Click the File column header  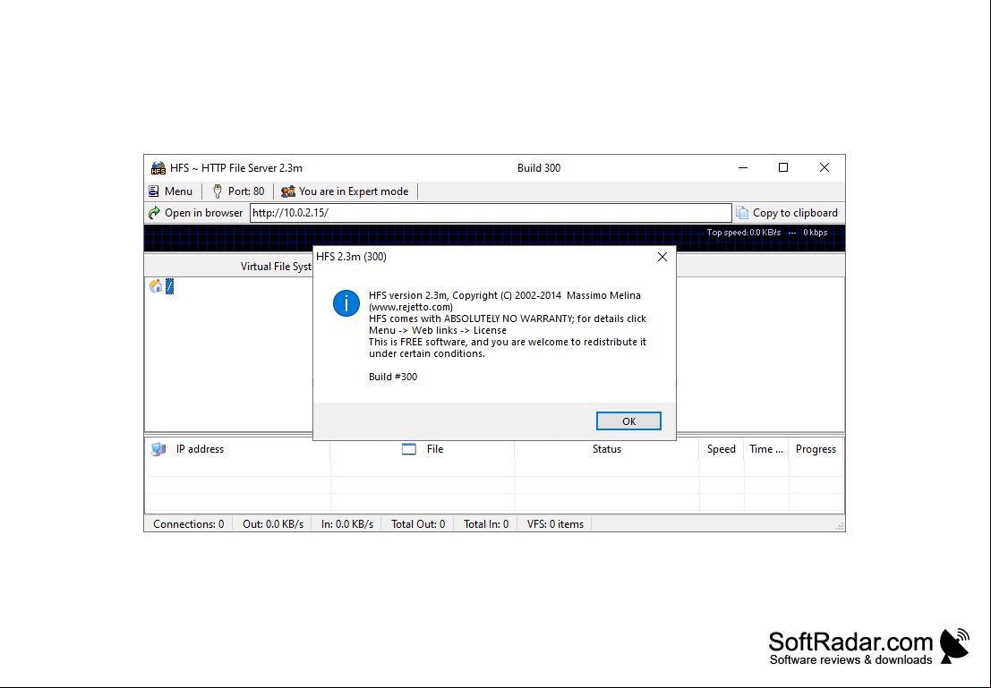tap(423, 449)
